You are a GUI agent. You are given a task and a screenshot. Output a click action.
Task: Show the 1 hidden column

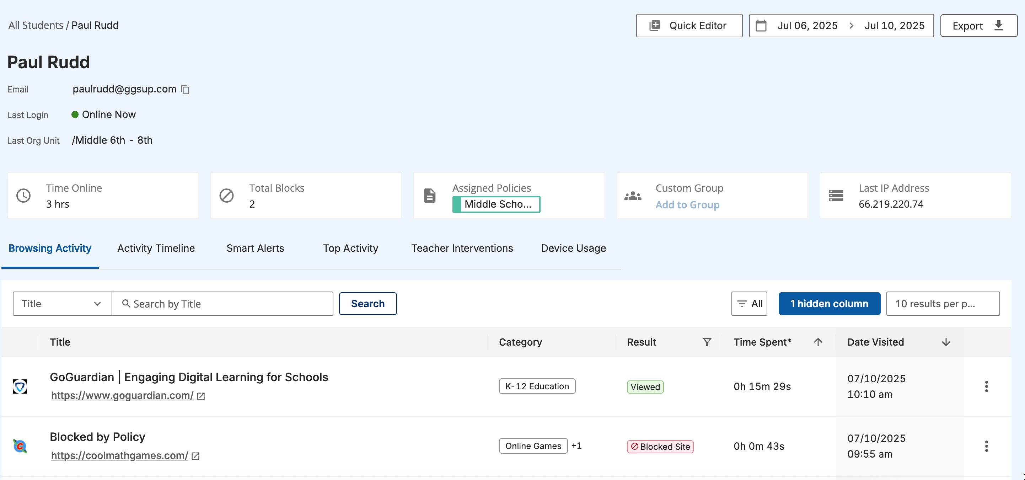pyautogui.click(x=829, y=304)
